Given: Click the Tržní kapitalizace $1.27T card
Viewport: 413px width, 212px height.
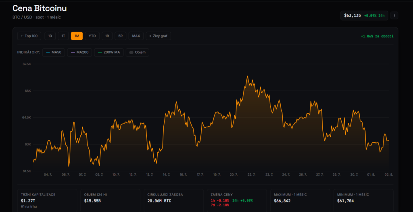Looking at the screenshot, I should 47,200.
